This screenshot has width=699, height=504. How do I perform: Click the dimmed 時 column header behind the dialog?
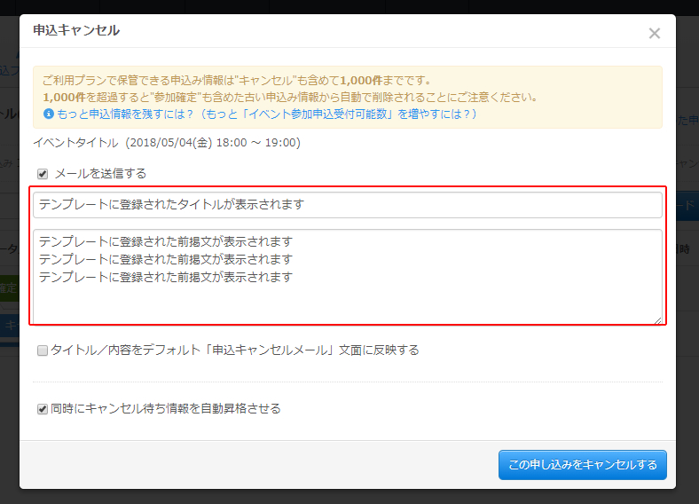pyautogui.click(x=687, y=249)
